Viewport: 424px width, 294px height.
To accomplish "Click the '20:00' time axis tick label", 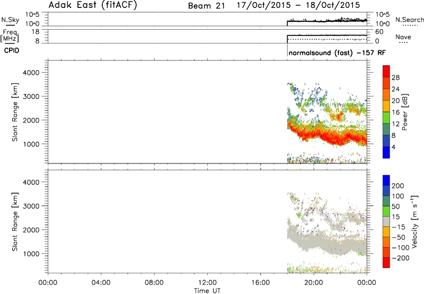I will pos(314,283).
